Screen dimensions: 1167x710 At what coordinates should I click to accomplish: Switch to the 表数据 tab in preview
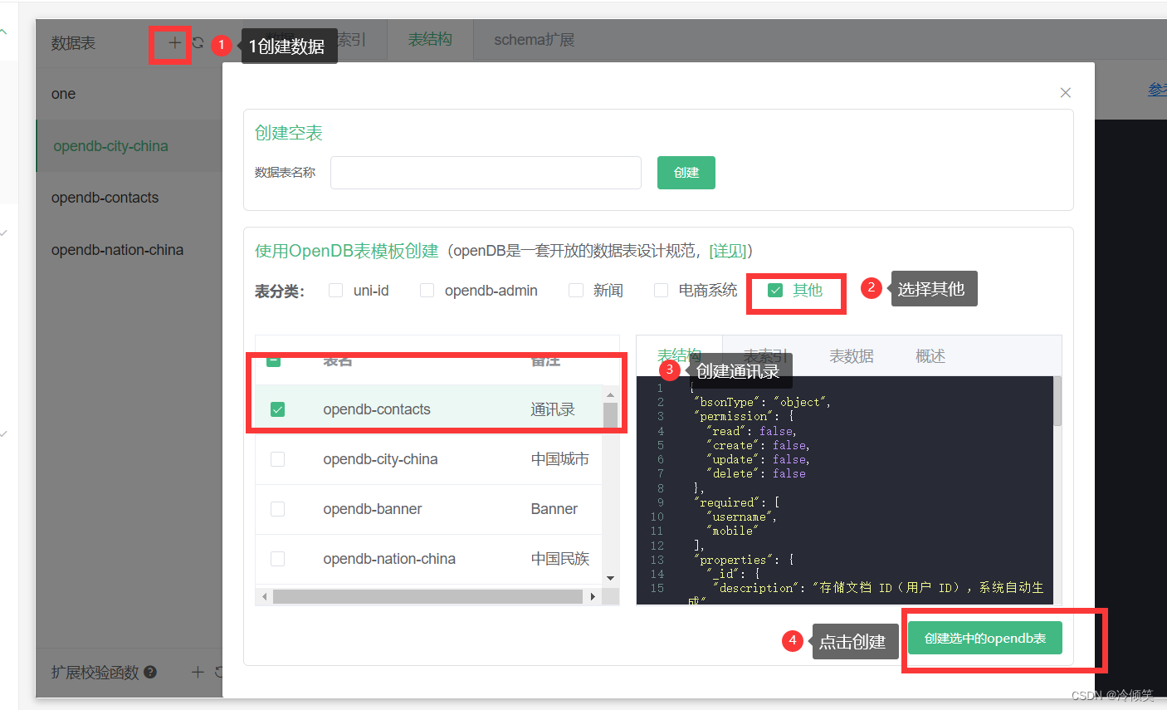click(852, 356)
